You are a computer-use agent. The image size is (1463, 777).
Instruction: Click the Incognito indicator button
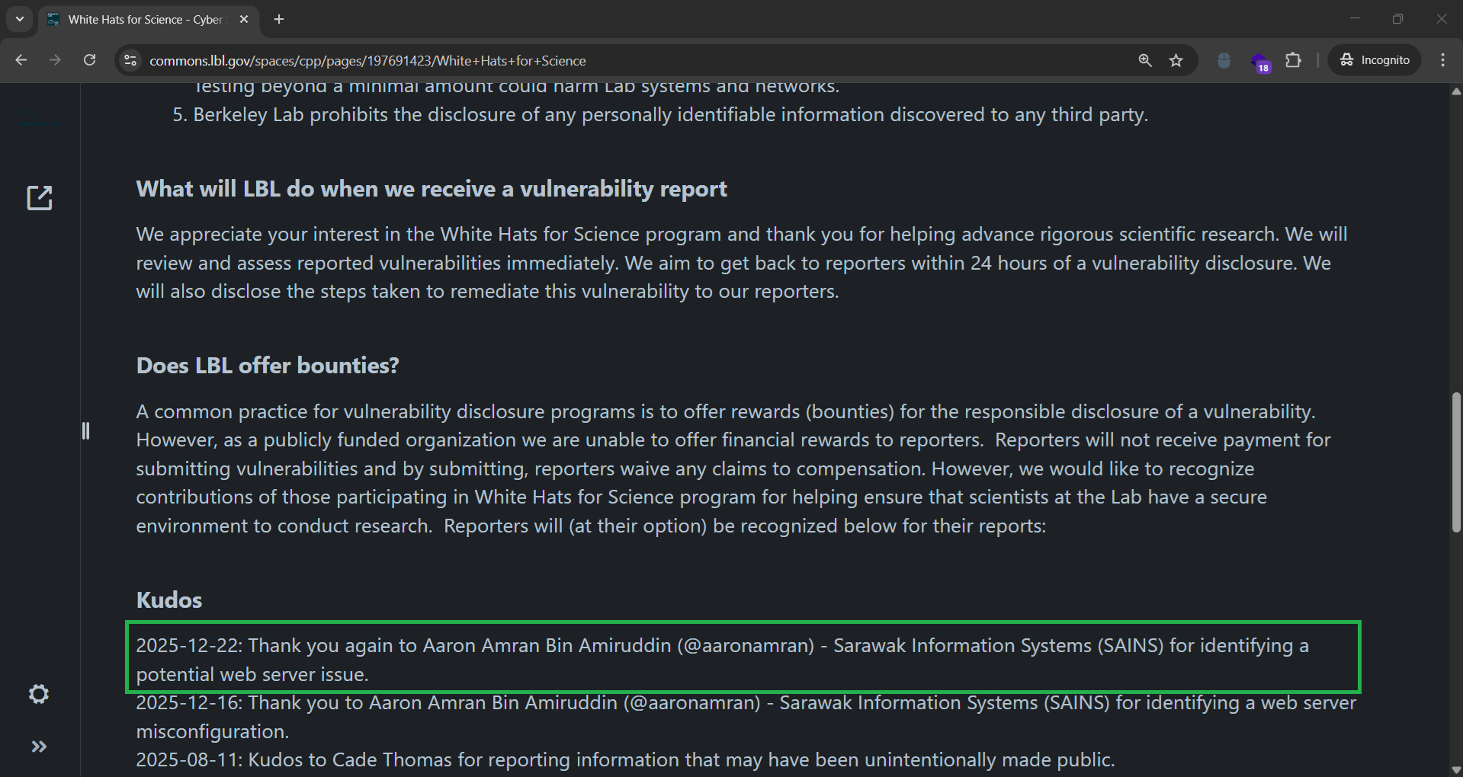pyautogui.click(x=1375, y=60)
